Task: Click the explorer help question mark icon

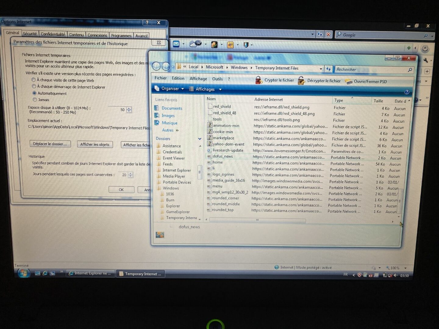Action: click(x=406, y=92)
